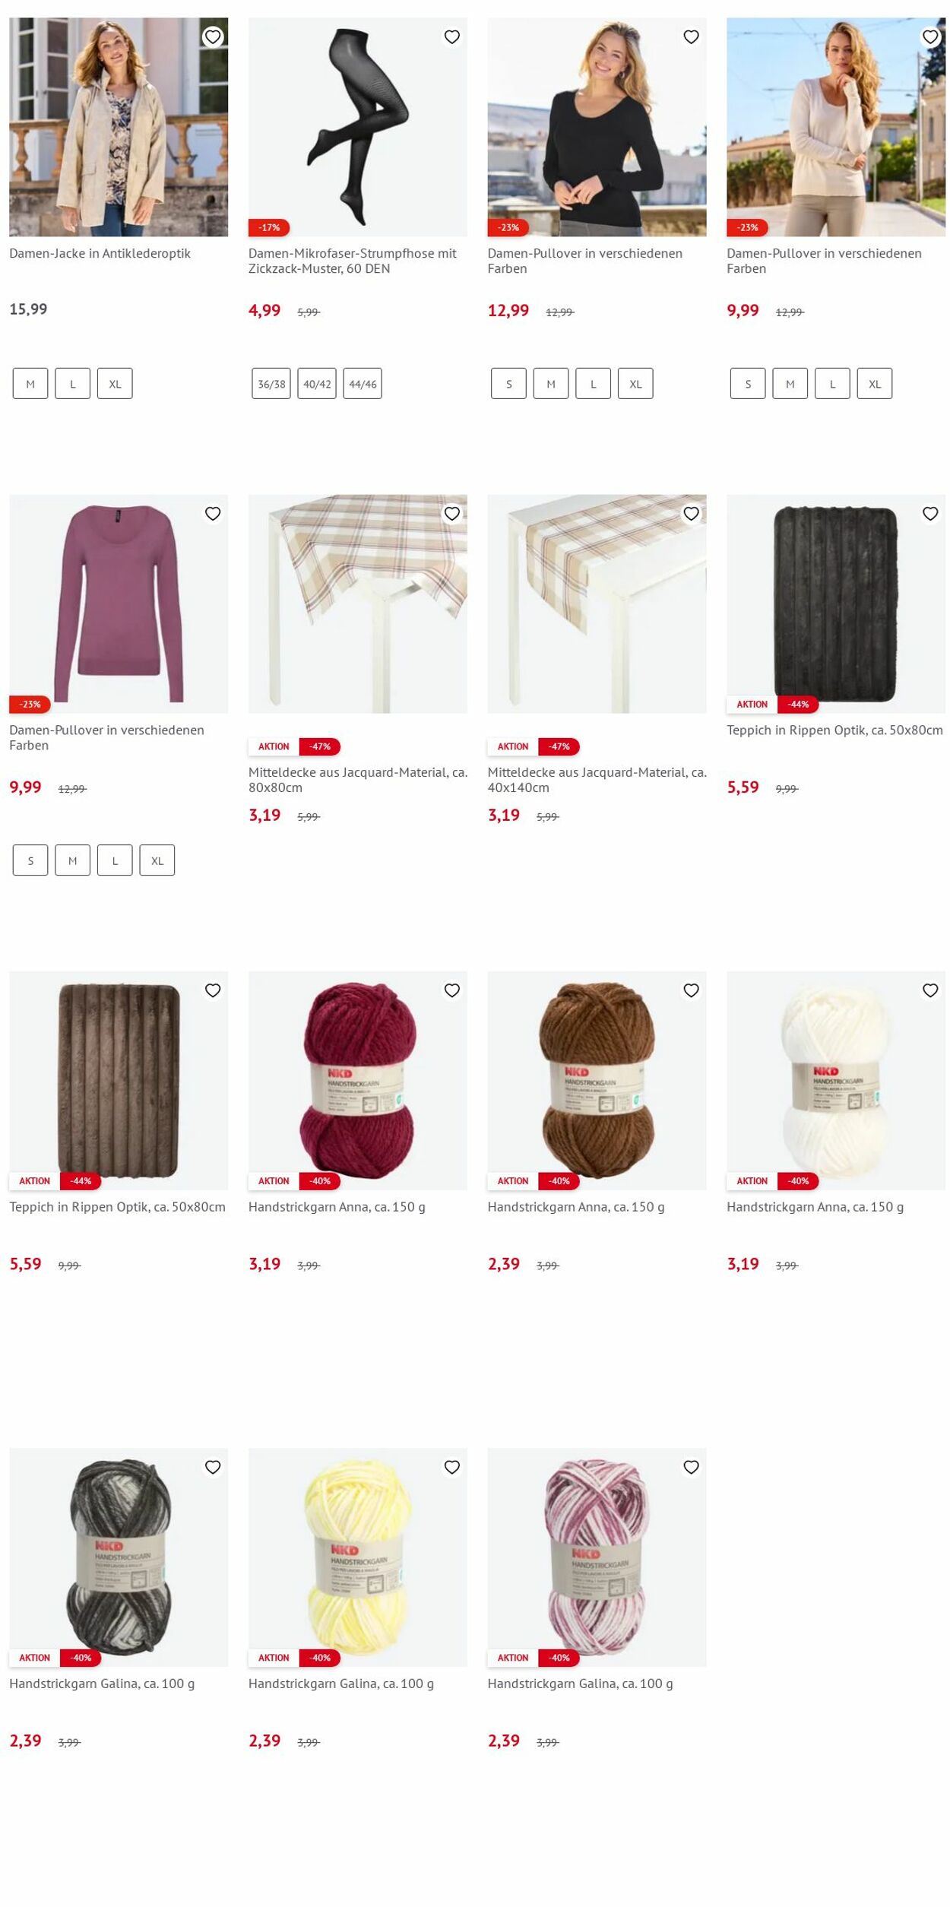Favorite the Mikrofaser-Strumpfhose via heart icon

tap(452, 36)
